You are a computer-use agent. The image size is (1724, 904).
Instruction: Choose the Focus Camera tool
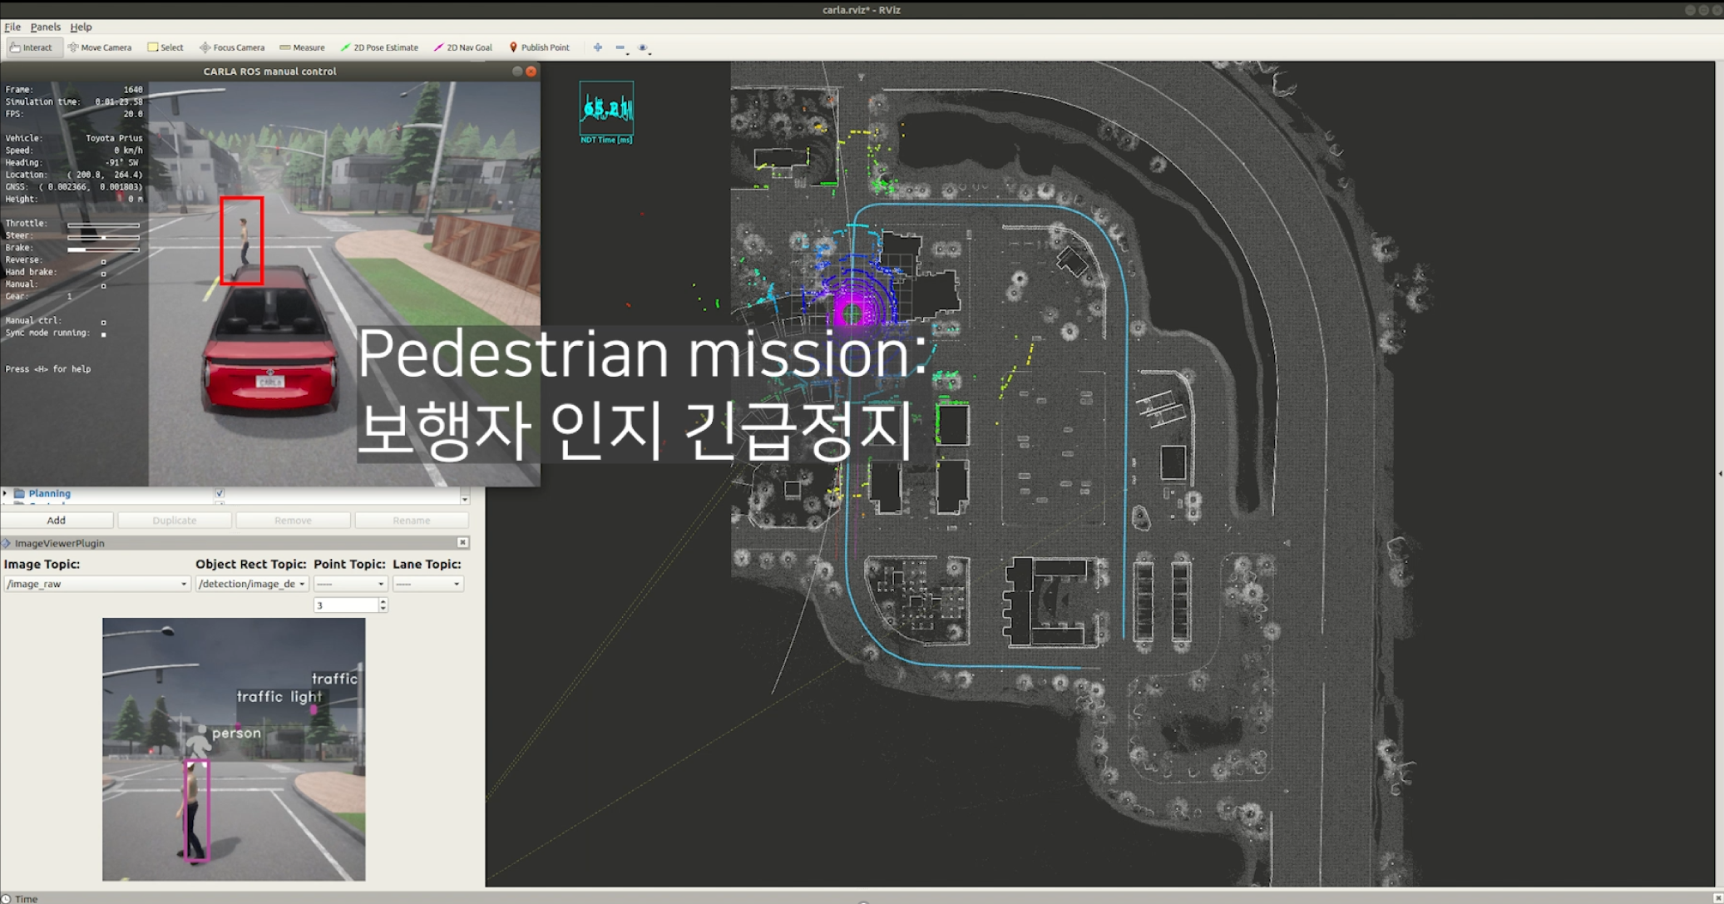(x=232, y=47)
